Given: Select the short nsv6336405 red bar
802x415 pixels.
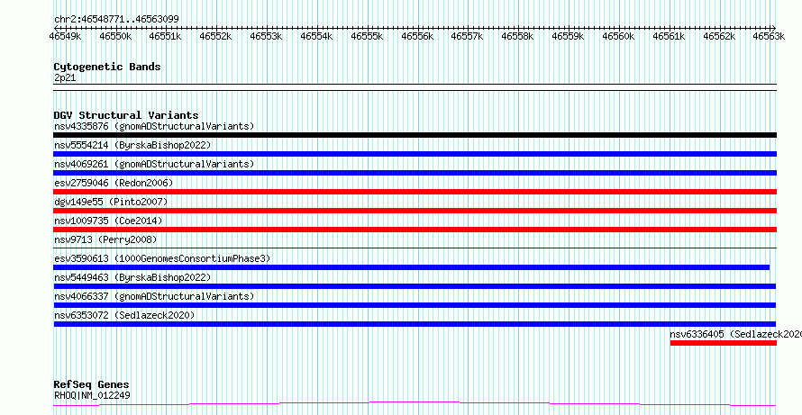Looking at the screenshot, I should click(724, 343).
